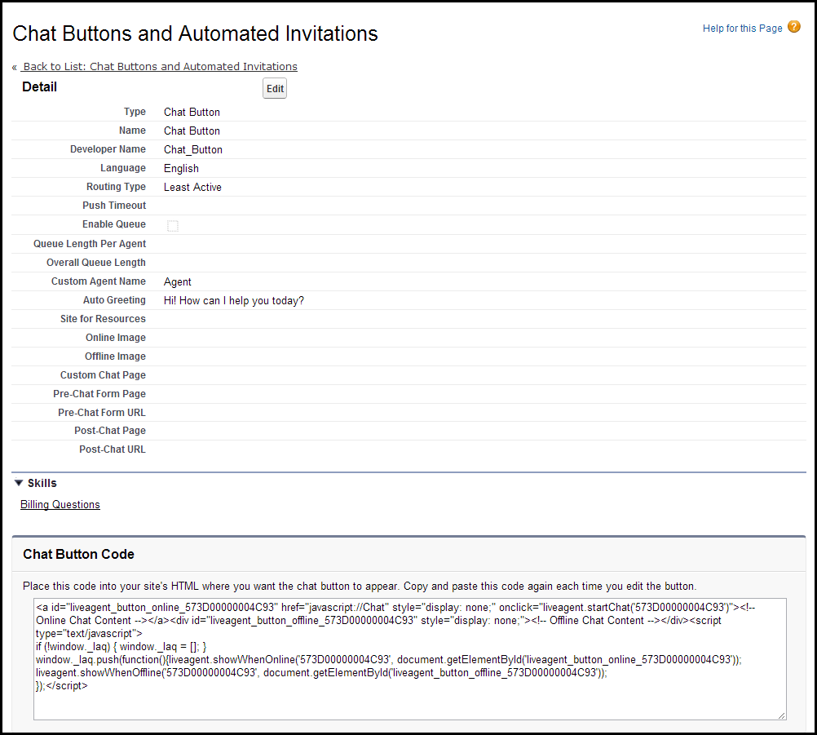Viewport: 817px width, 735px height.
Task: Click the orange help question mark icon
Action: coord(793,27)
